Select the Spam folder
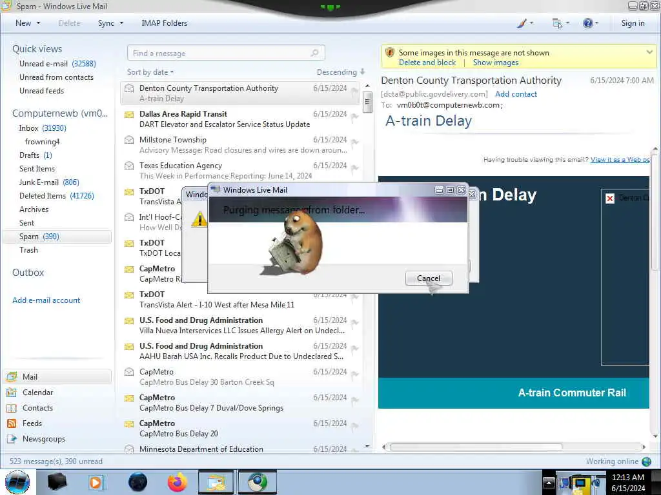Image resolution: width=661 pixels, height=495 pixels. (57, 236)
